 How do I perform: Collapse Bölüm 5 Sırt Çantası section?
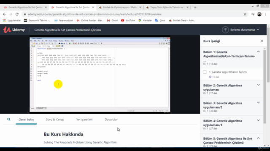coord(258,138)
